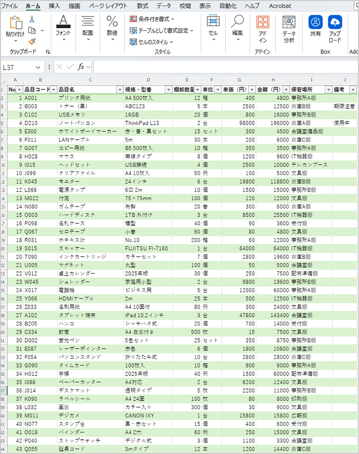This screenshot has height=454, width=359.
Task: Select cell containing テレカンブース
Action: 311,165
